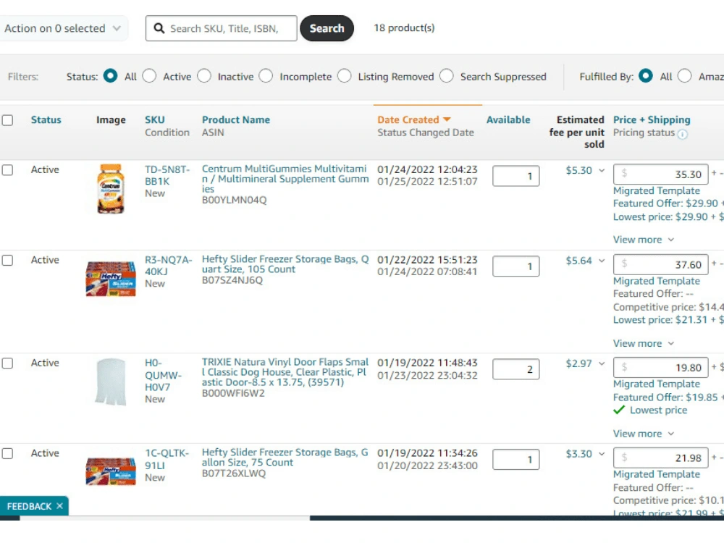Expand View more for TRIXIE row
This screenshot has width=724, height=543.
pyautogui.click(x=644, y=434)
